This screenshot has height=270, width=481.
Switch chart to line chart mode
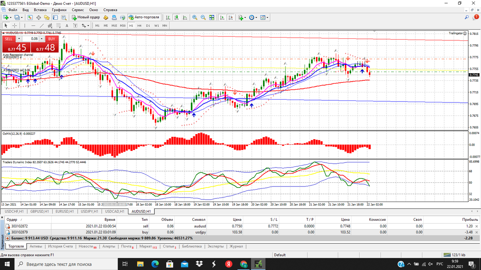coord(184,17)
